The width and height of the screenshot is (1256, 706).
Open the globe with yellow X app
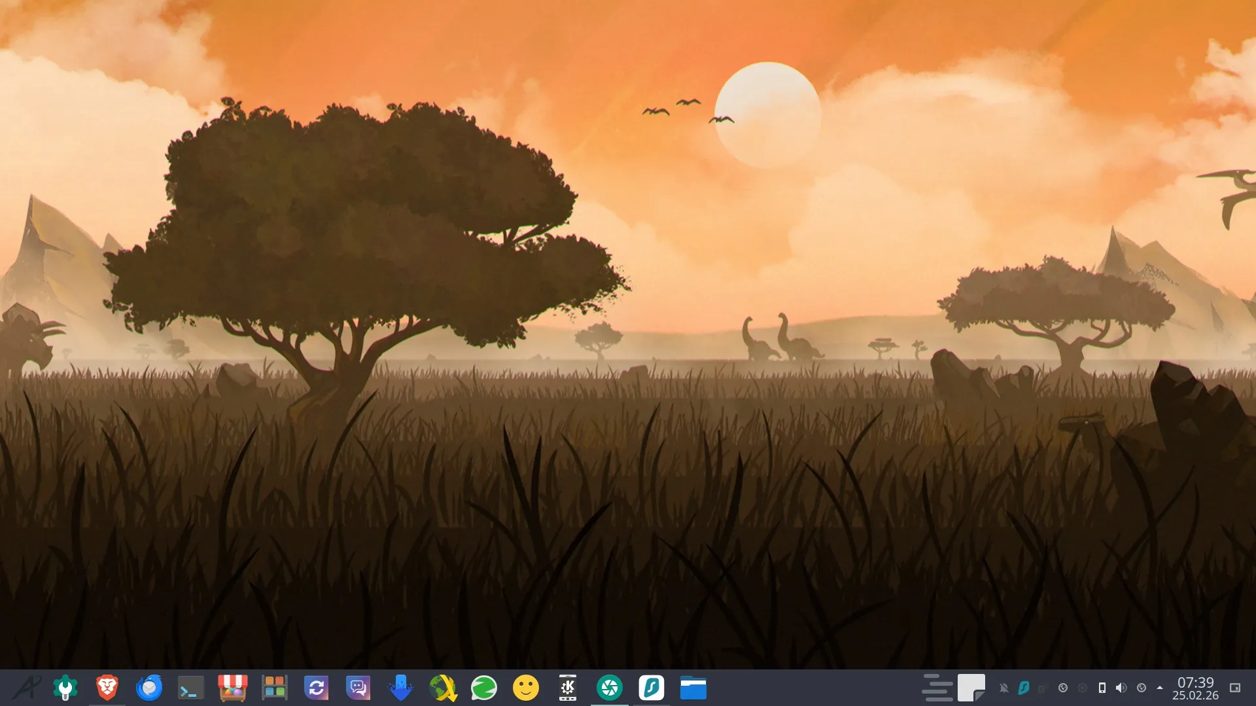click(x=443, y=688)
